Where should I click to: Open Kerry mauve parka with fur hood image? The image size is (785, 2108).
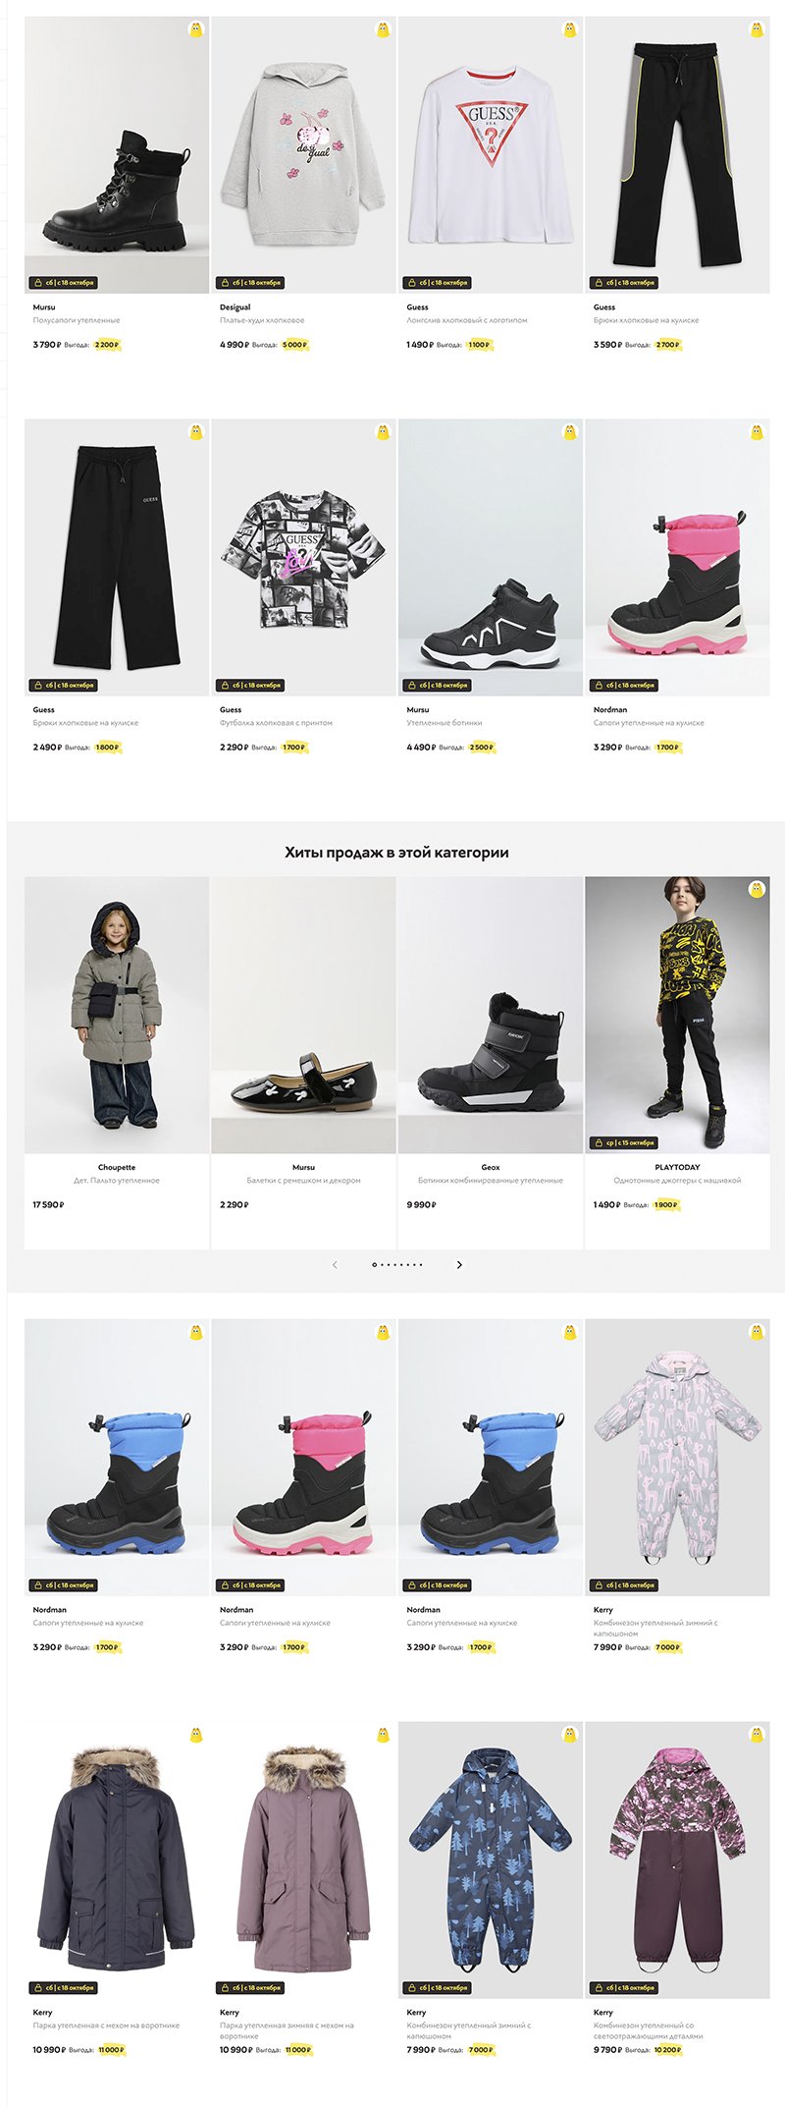tap(303, 1858)
